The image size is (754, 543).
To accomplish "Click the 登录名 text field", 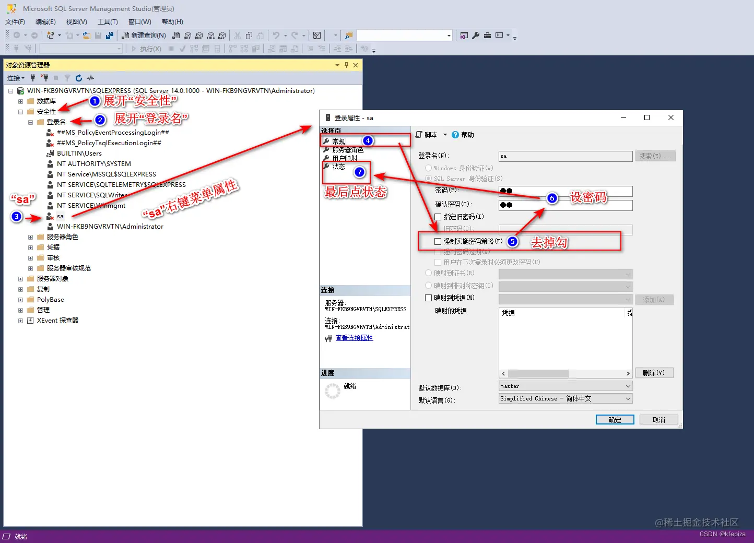I will point(565,156).
